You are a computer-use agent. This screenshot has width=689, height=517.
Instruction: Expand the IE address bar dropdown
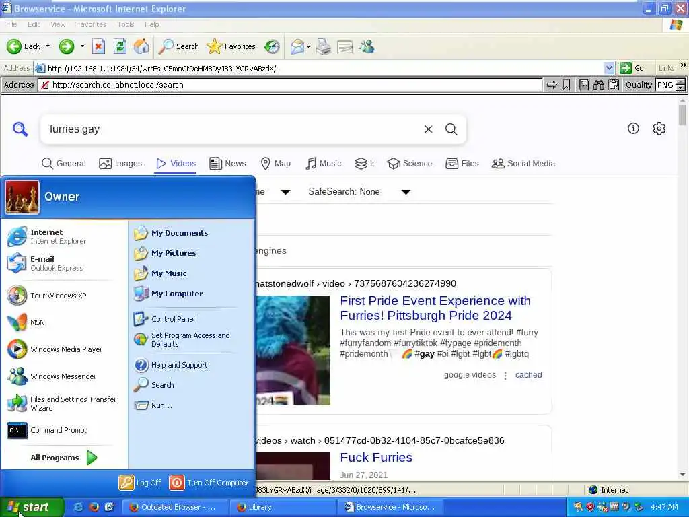pyautogui.click(x=608, y=68)
